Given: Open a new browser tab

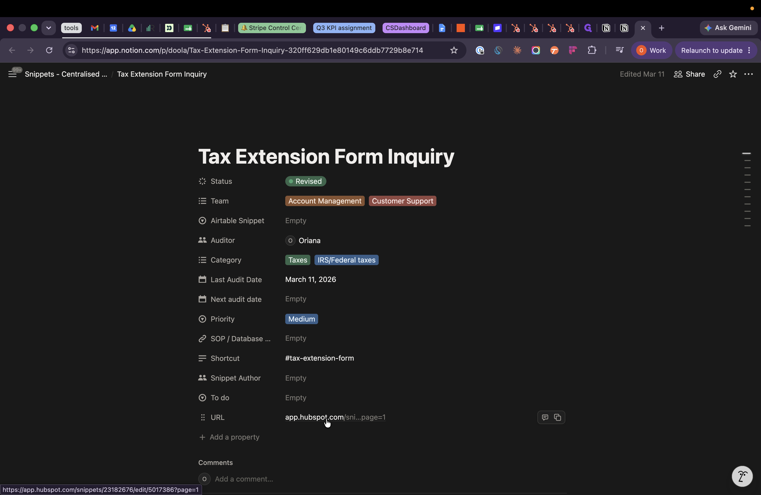Looking at the screenshot, I should (662, 28).
